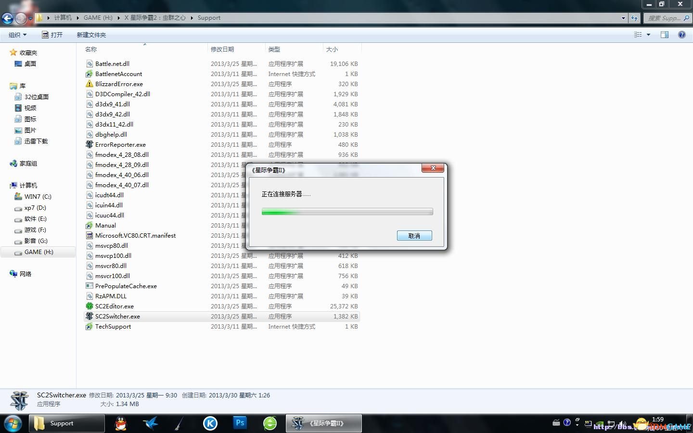Click the PrePopulateCache.exe icon
Viewport: 693px width, 433px height.
click(89, 286)
